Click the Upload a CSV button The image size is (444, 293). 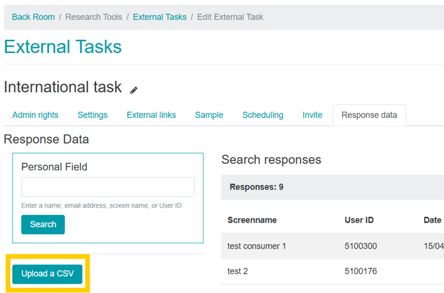[47, 274]
